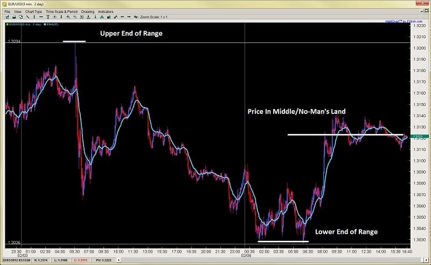Screen dimensions: 431x265
Task: Select the horizontal line drawing tool
Action: (x=41, y=17)
